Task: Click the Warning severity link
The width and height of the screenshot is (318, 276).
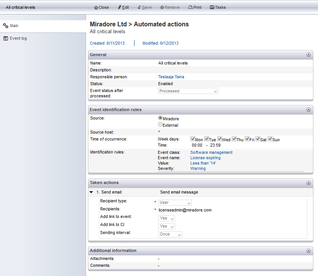Action: pyautogui.click(x=198, y=168)
